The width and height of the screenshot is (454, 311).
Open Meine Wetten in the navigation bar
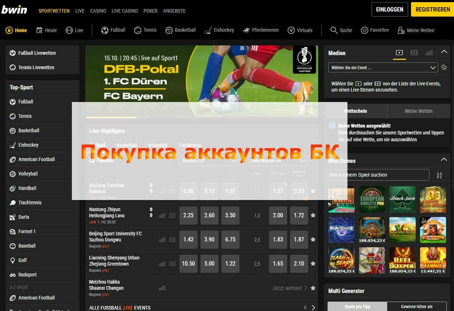pyautogui.click(x=416, y=30)
